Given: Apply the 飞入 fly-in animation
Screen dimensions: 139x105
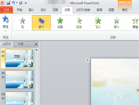Looking at the screenshot, I should 98,23.
